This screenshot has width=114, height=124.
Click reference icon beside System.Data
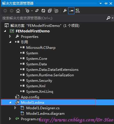(x=22, y=64)
